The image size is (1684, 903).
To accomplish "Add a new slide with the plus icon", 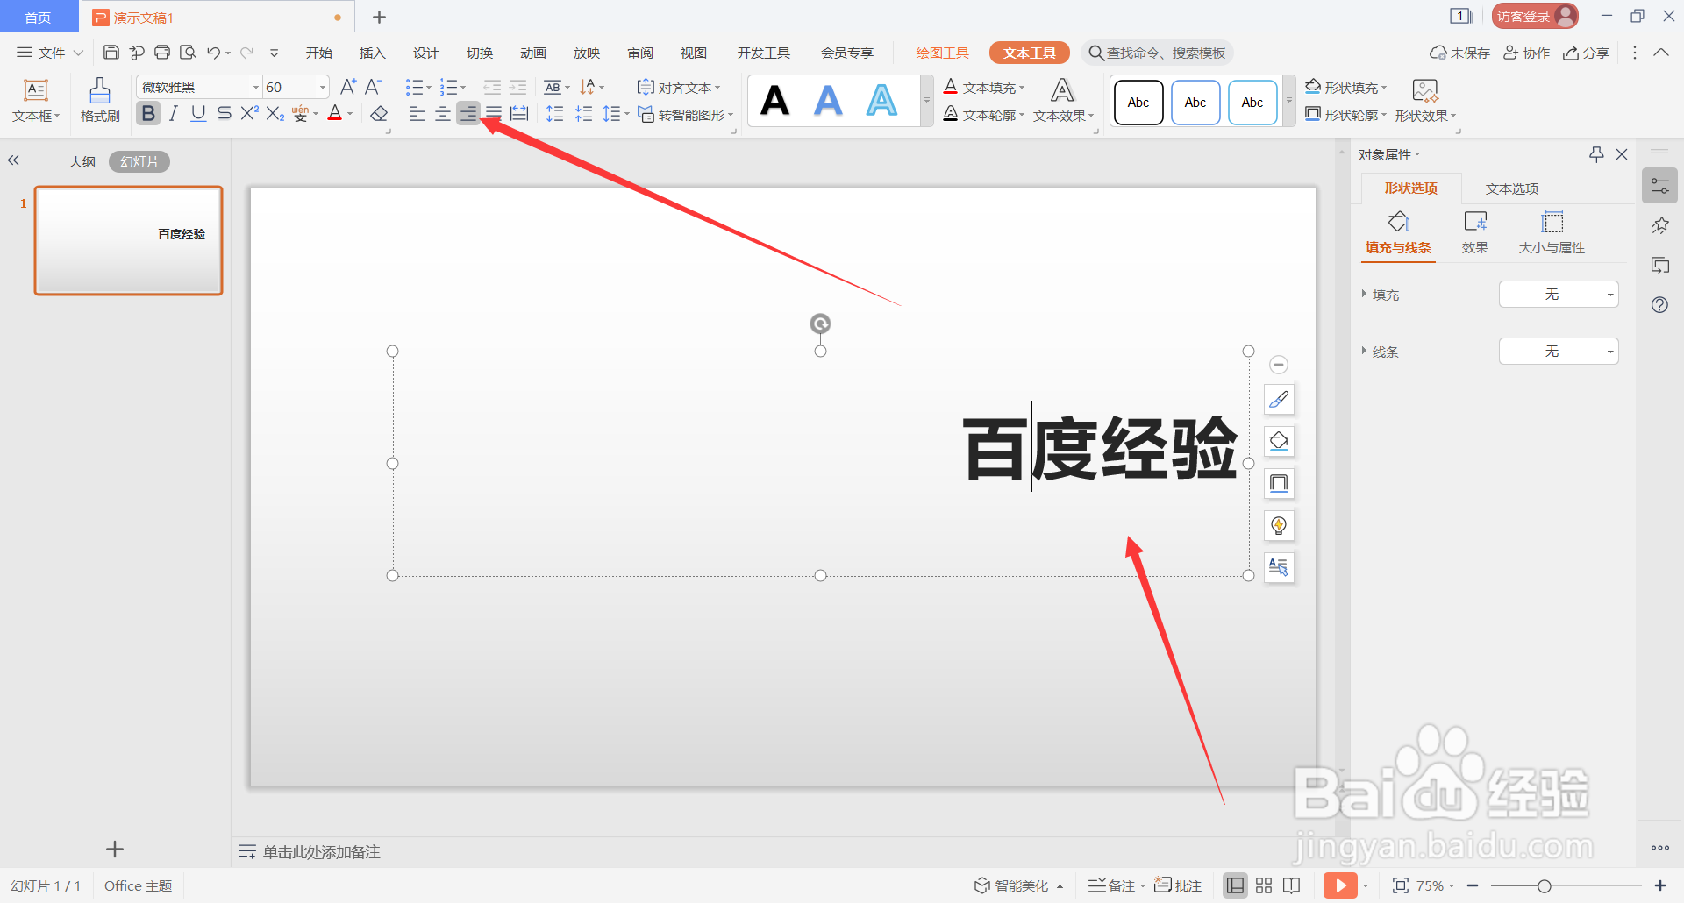I will (115, 849).
